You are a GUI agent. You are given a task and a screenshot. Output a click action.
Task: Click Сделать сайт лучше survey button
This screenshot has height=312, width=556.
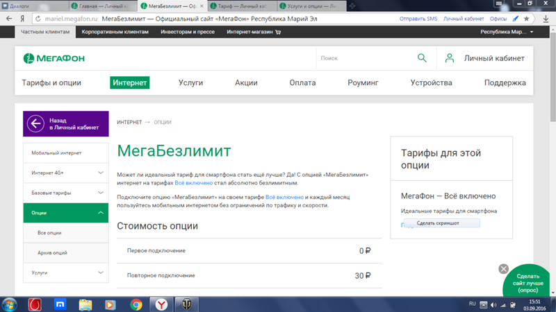click(528, 283)
